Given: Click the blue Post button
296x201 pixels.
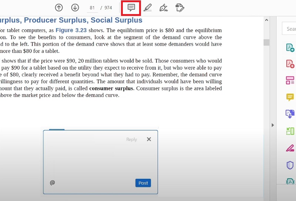Looking at the screenshot, I should pos(143,183).
